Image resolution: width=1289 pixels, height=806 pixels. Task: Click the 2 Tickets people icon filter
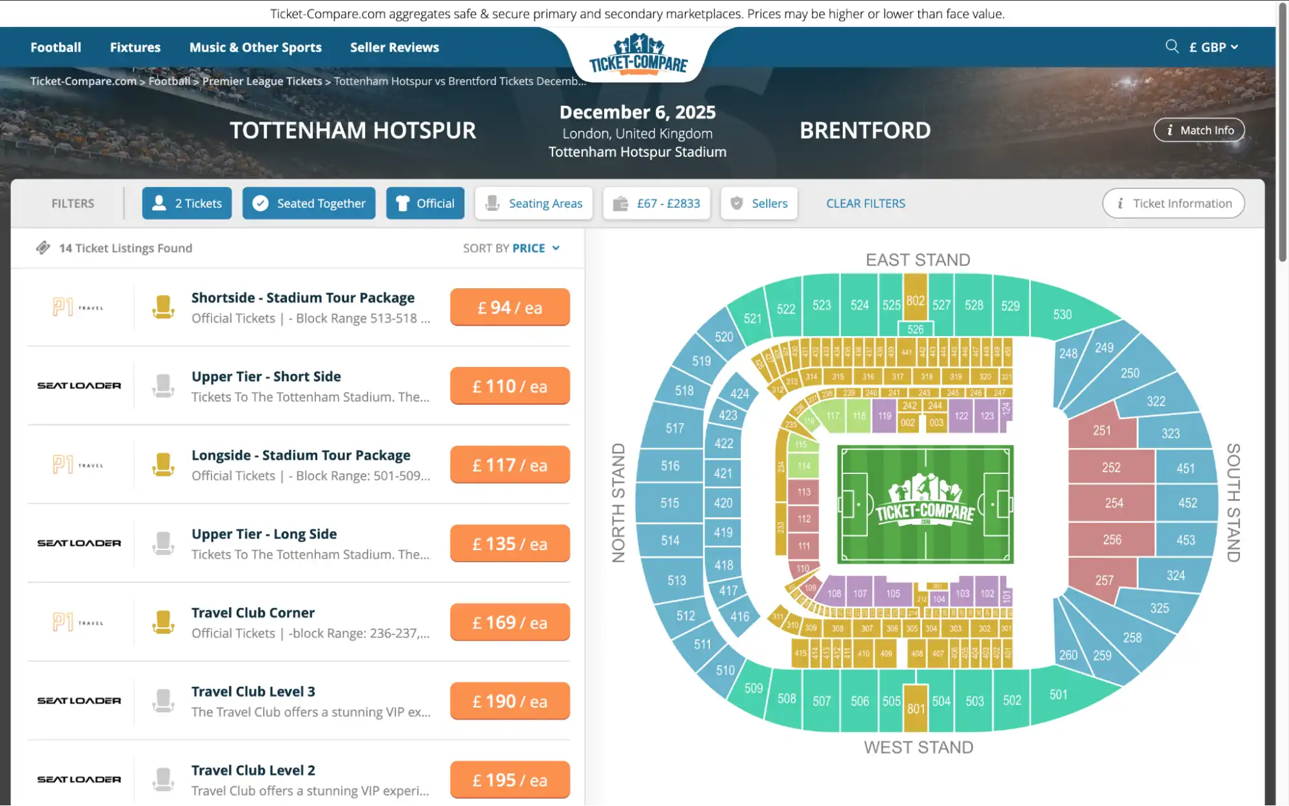point(158,203)
